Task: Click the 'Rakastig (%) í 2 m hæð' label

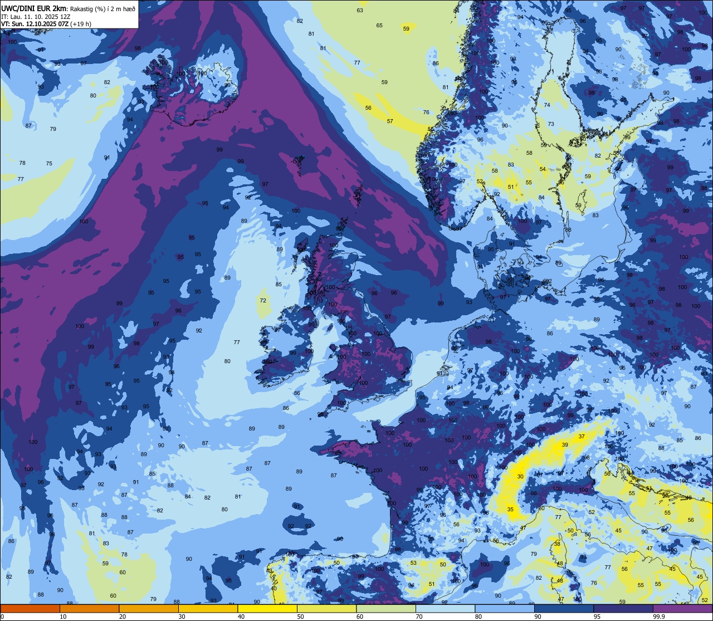Action: point(102,8)
